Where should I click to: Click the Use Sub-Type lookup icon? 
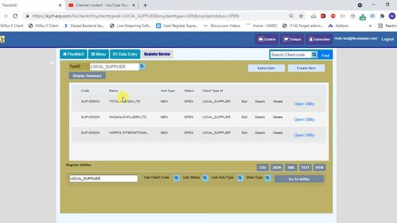pos(239,178)
